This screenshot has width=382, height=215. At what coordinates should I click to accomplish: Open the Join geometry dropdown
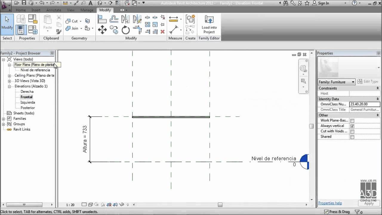point(81,29)
